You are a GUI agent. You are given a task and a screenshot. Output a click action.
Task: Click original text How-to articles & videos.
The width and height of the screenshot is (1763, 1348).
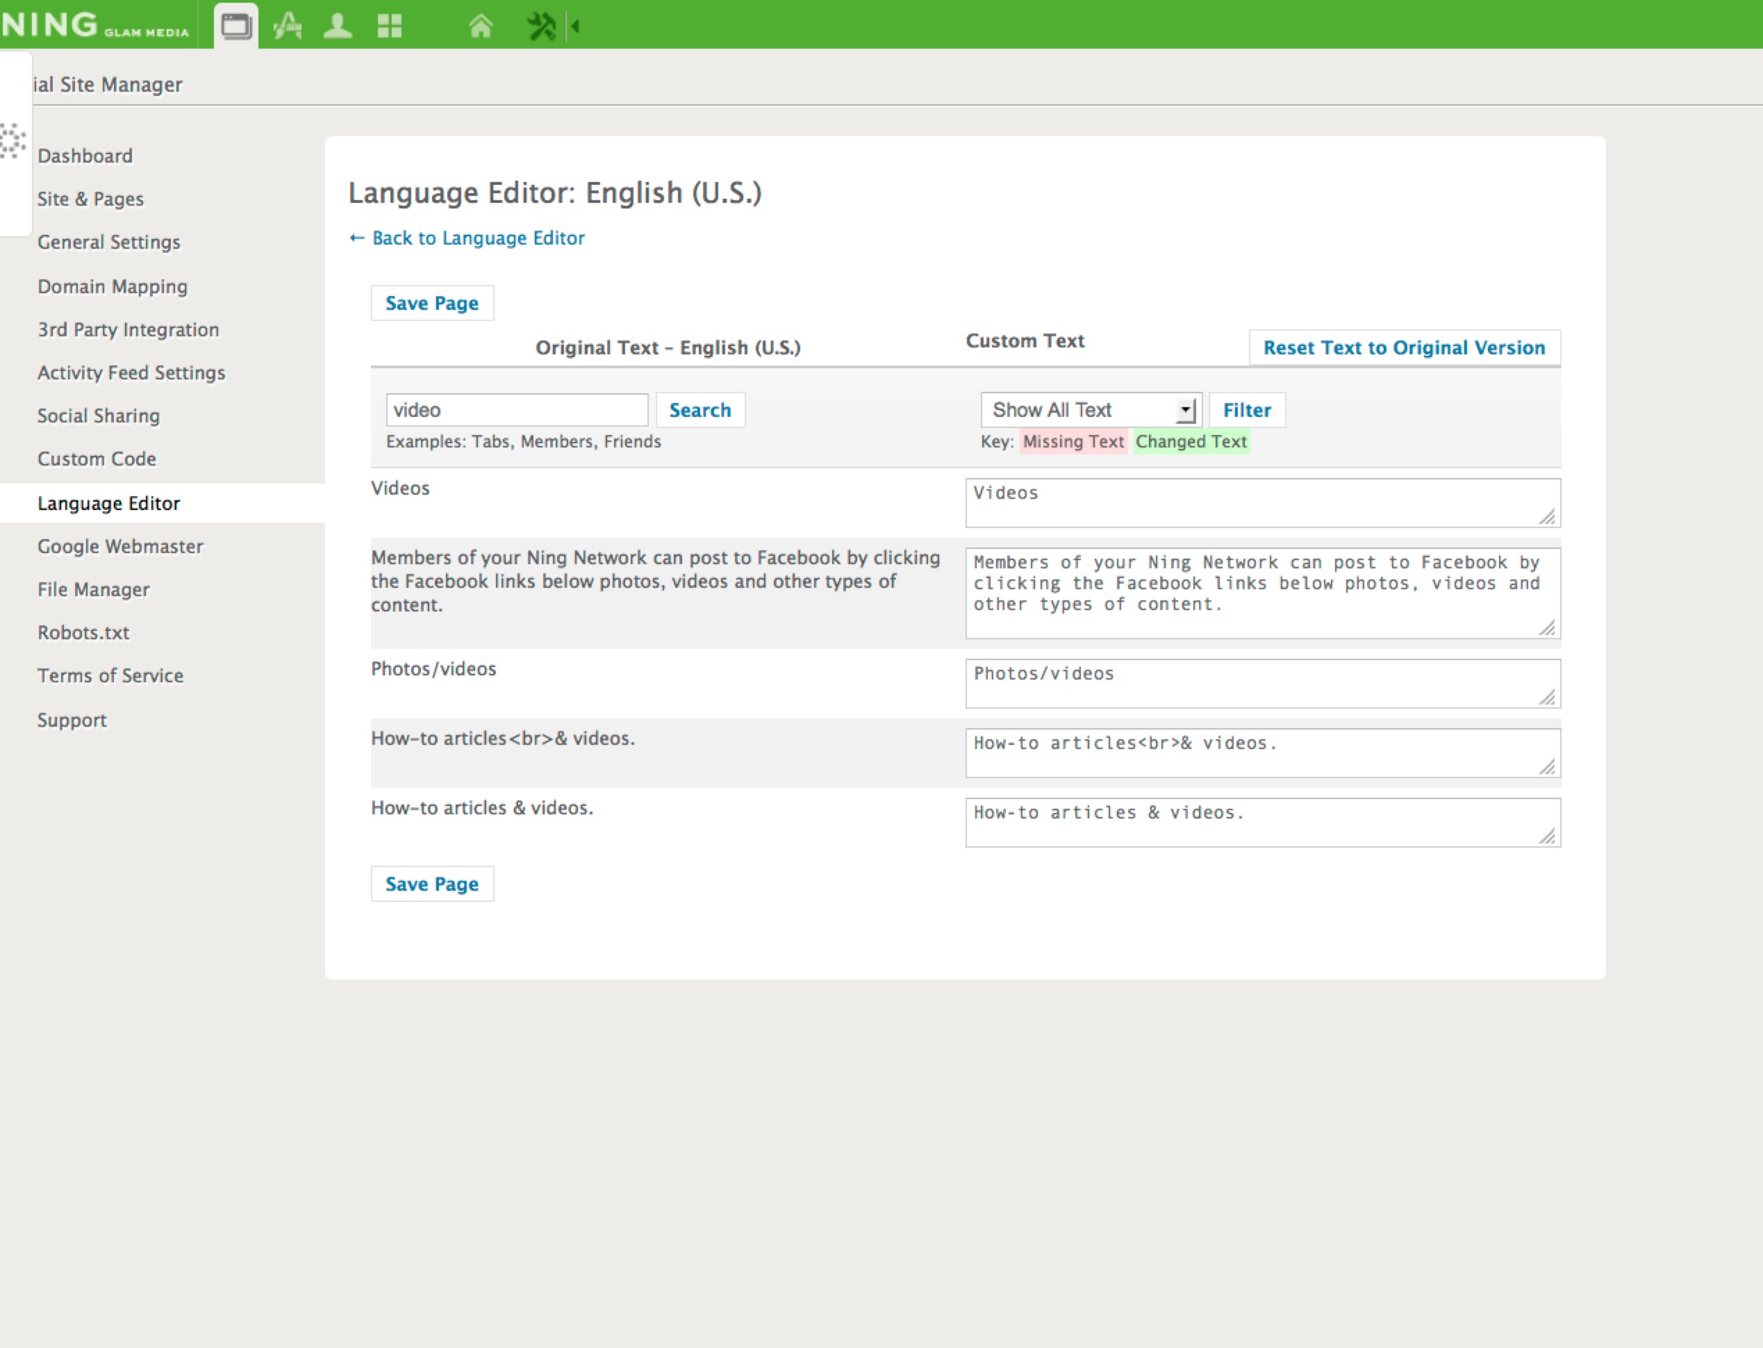pos(482,808)
